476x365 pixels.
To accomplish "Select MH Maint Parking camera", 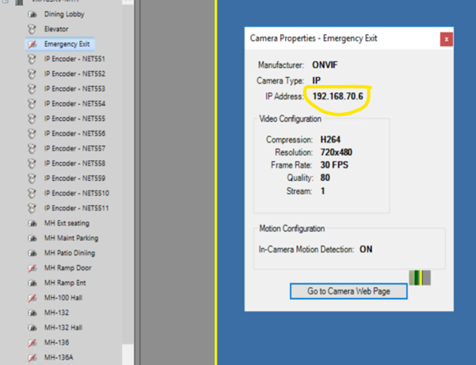I will 71,238.
